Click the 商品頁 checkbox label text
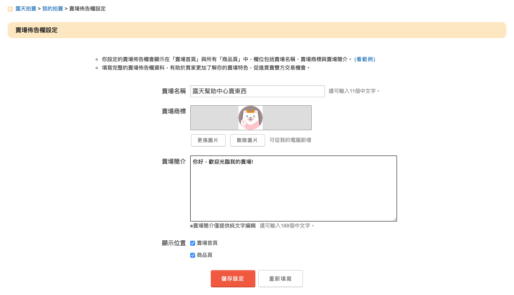 coord(204,255)
